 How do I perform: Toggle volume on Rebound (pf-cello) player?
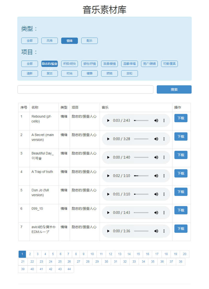[x=156, y=120]
